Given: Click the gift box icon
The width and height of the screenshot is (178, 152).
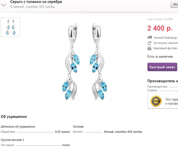Looking at the screenshot, I should coord(150,48).
